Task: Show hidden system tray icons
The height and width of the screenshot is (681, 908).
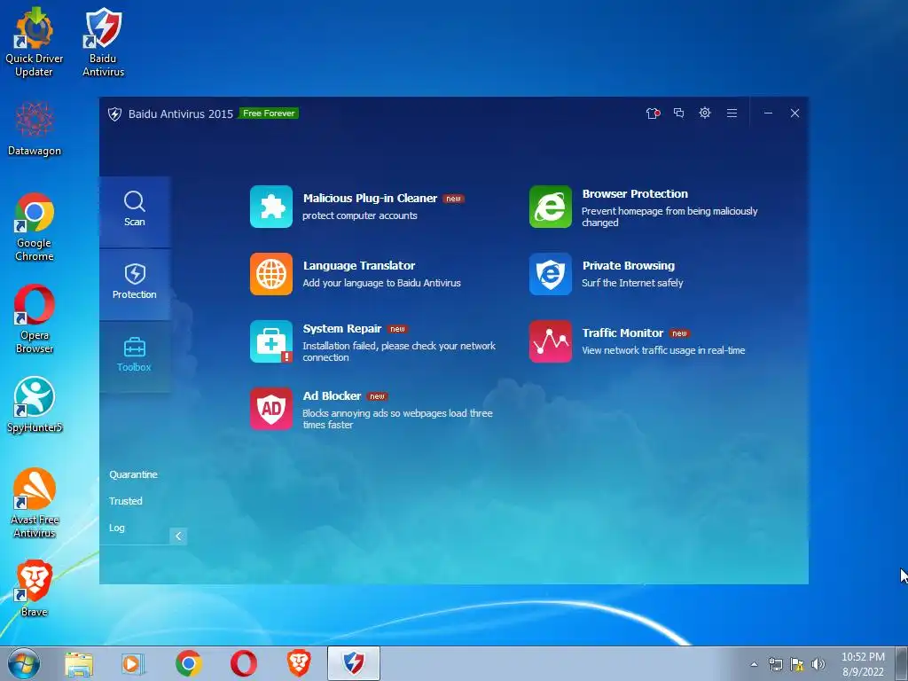Action: [754, 664]
